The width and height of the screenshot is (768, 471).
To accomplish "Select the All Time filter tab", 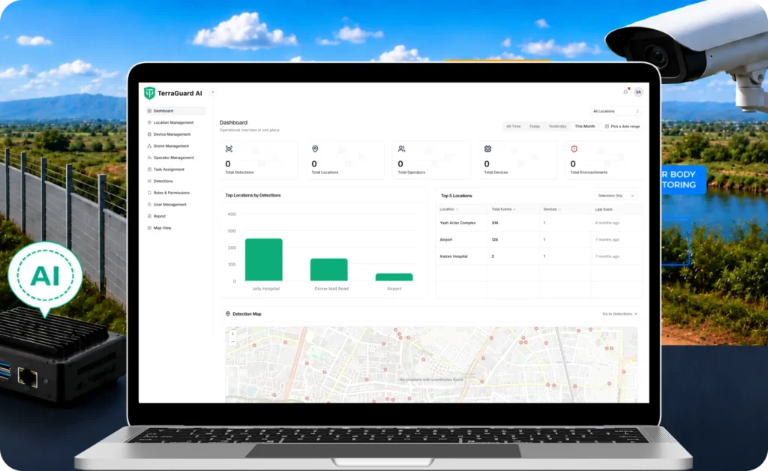I will click(x=513, y=126).
